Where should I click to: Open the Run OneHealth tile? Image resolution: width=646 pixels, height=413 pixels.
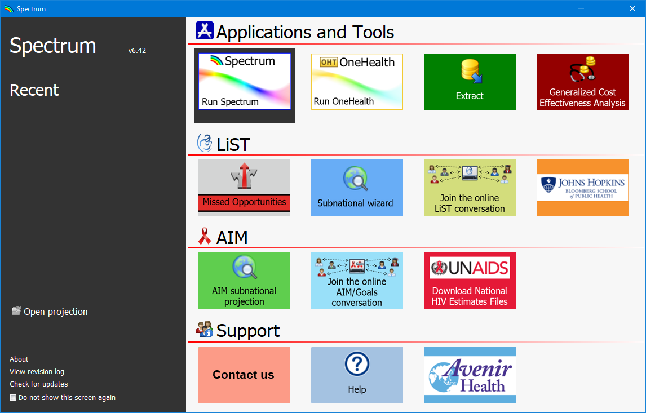click(x=357, y=82)
